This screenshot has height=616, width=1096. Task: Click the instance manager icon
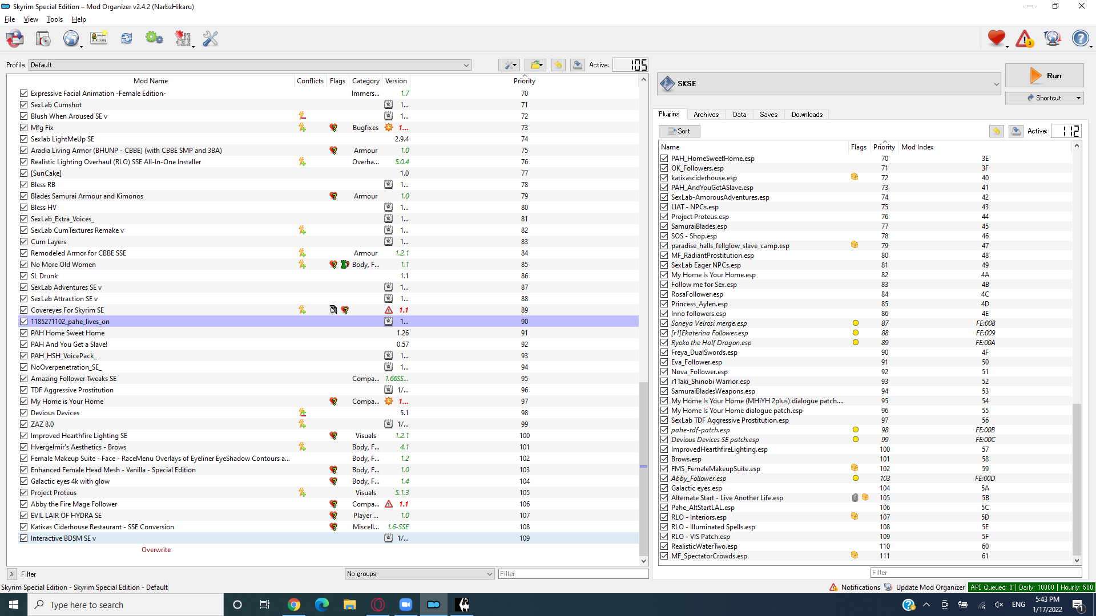tap(15, 39)
